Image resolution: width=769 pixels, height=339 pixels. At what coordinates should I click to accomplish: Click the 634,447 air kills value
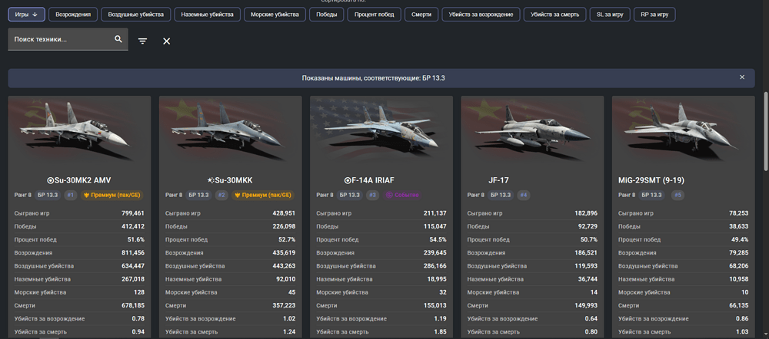[133, 266]
